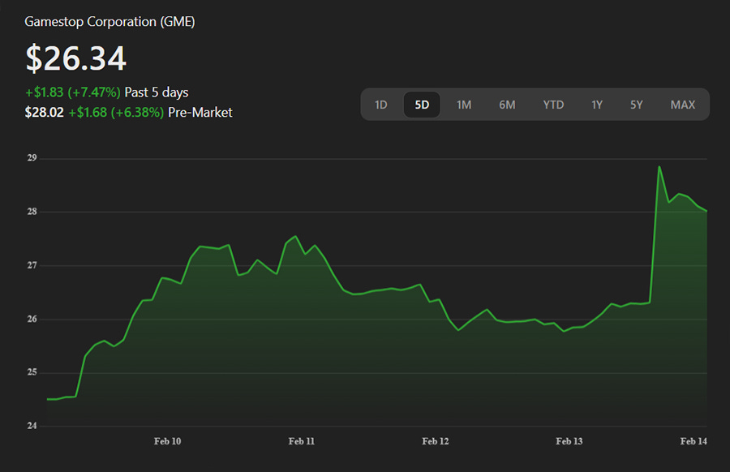Switch chart to 6M range

point(507,105)
